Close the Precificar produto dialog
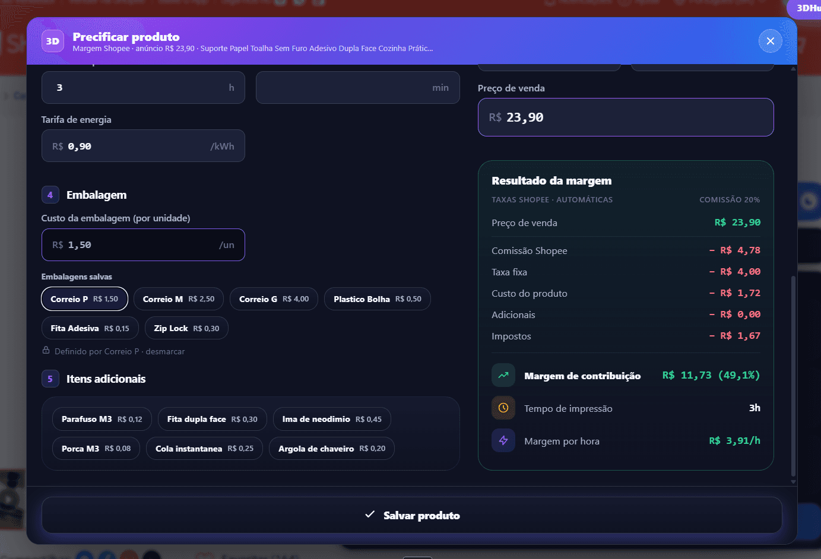 coord(770,41)
